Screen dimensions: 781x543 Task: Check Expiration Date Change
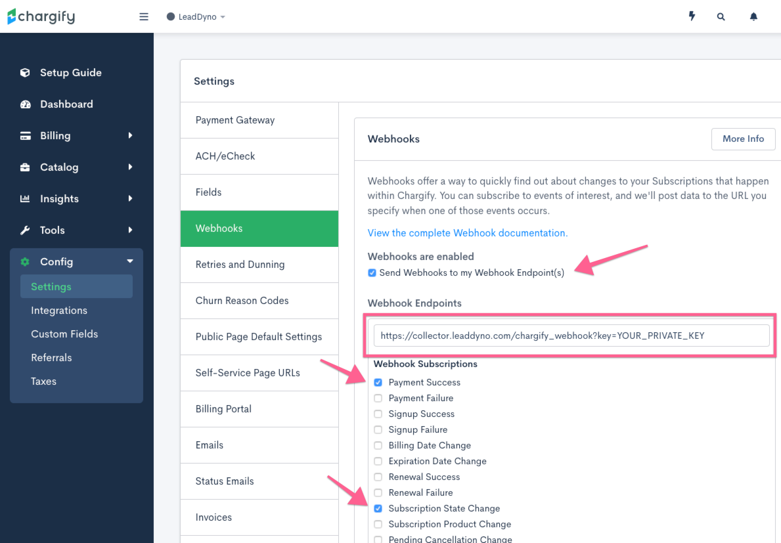(x=378, y=462)
